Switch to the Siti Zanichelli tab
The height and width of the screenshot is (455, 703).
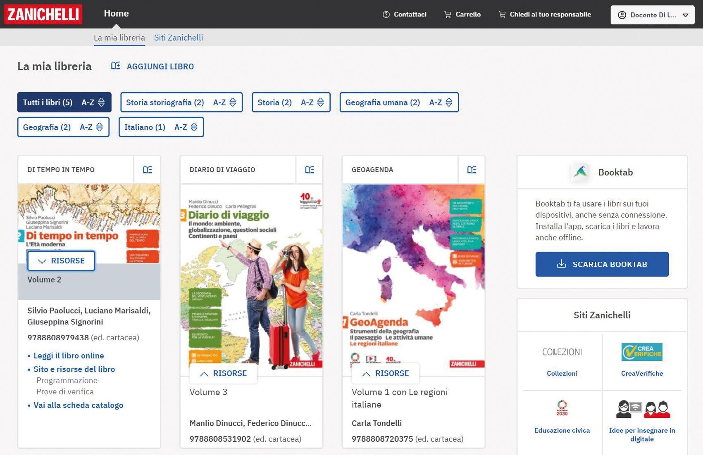coord(178,38)
